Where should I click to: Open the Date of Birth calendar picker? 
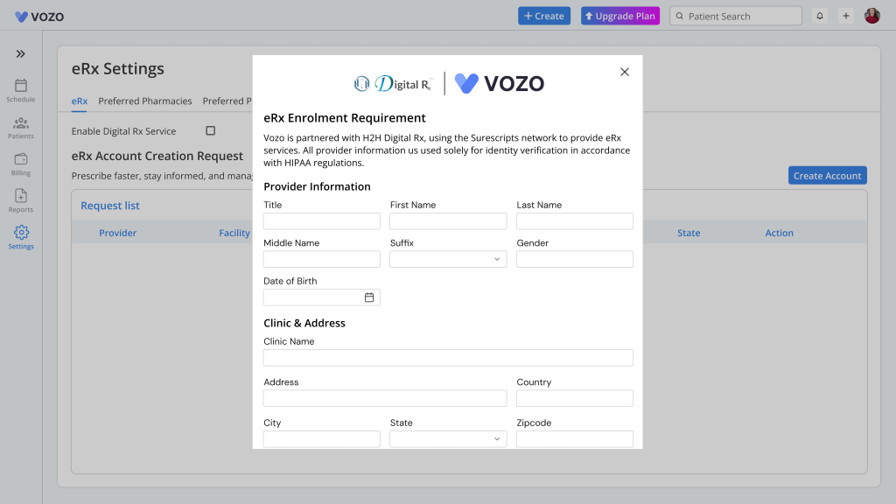[369, 297]
